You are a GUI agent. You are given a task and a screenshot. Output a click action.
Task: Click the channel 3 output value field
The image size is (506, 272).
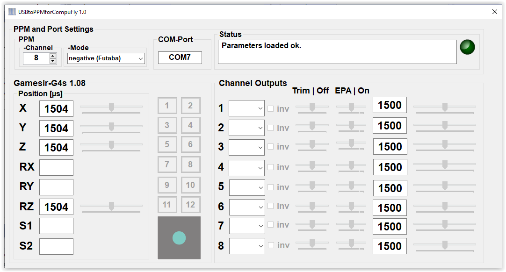[x=390, y=147]
